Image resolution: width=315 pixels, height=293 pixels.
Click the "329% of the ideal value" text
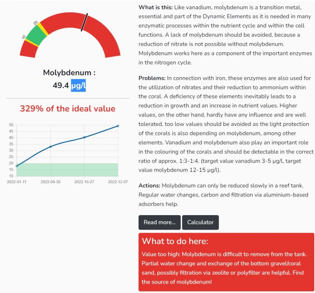(68, 109)
